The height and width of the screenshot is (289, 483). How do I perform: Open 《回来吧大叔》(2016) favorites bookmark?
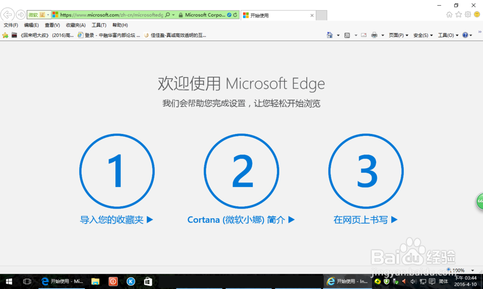(x=43, y=35)
